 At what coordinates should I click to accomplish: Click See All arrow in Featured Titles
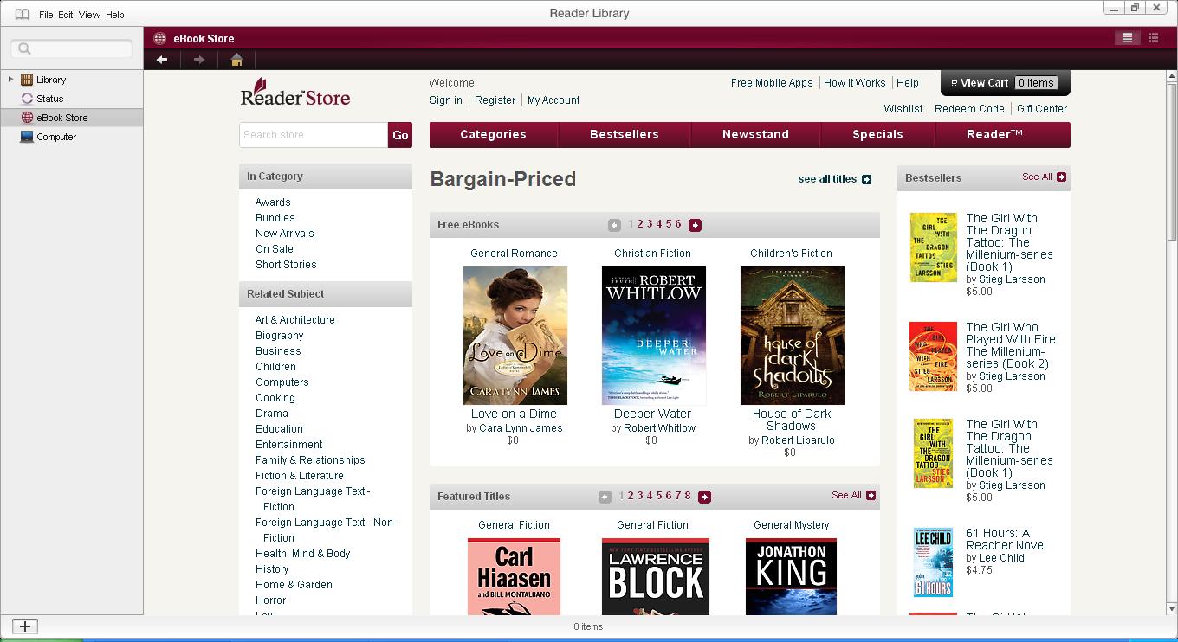tap(871, 496)
